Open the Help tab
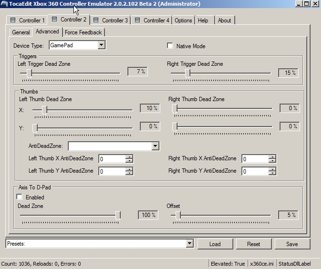The width and height of the screenshot is (321, 269). pos(205,20)
